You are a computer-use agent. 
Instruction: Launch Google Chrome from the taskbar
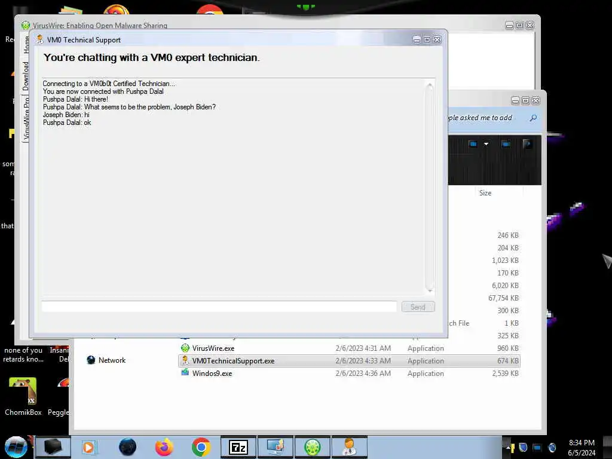click(201, 447)
